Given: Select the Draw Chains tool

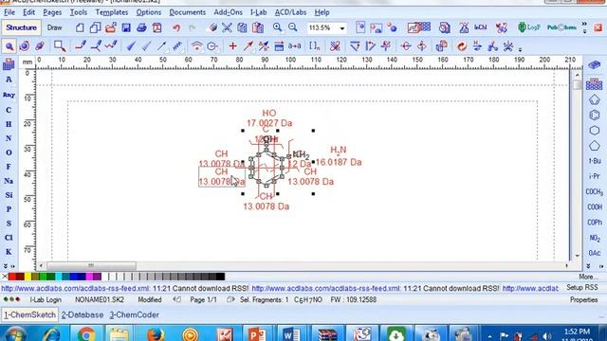Looking at the screenshot, I should [111, 46].
